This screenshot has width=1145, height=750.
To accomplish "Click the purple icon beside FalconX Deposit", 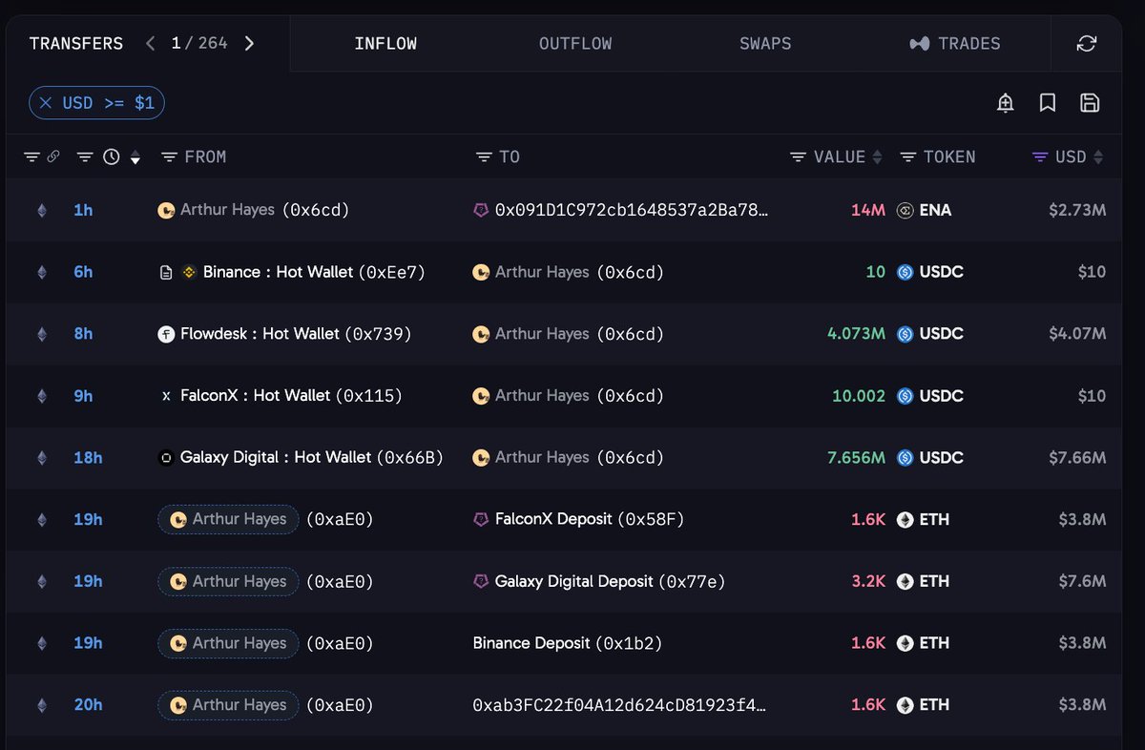I will [481, 520].
